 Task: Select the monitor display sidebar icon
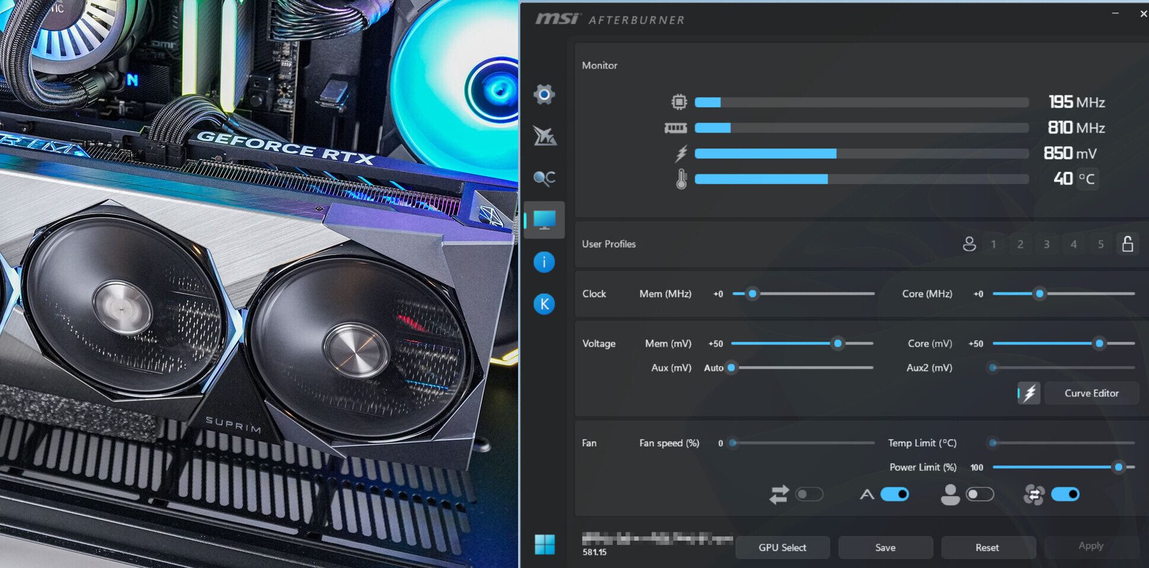[x=544, y=220]
